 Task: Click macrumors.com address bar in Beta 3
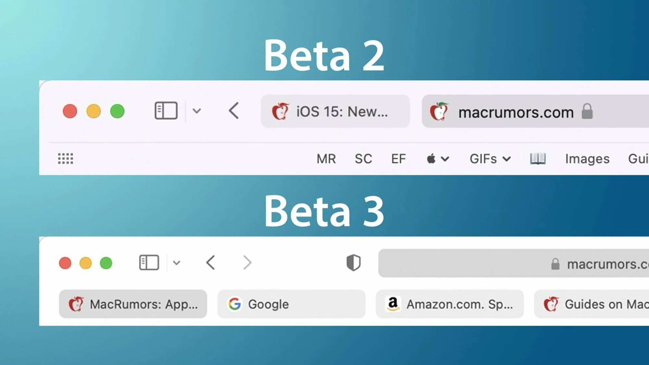coord(513,263)
